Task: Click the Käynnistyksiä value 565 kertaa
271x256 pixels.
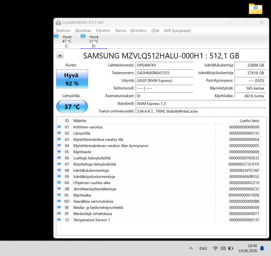Action: [x=250, y=88]
